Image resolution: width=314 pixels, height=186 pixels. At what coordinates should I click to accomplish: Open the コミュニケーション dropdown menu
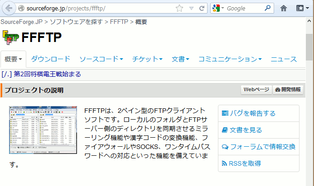click(230, 59)
